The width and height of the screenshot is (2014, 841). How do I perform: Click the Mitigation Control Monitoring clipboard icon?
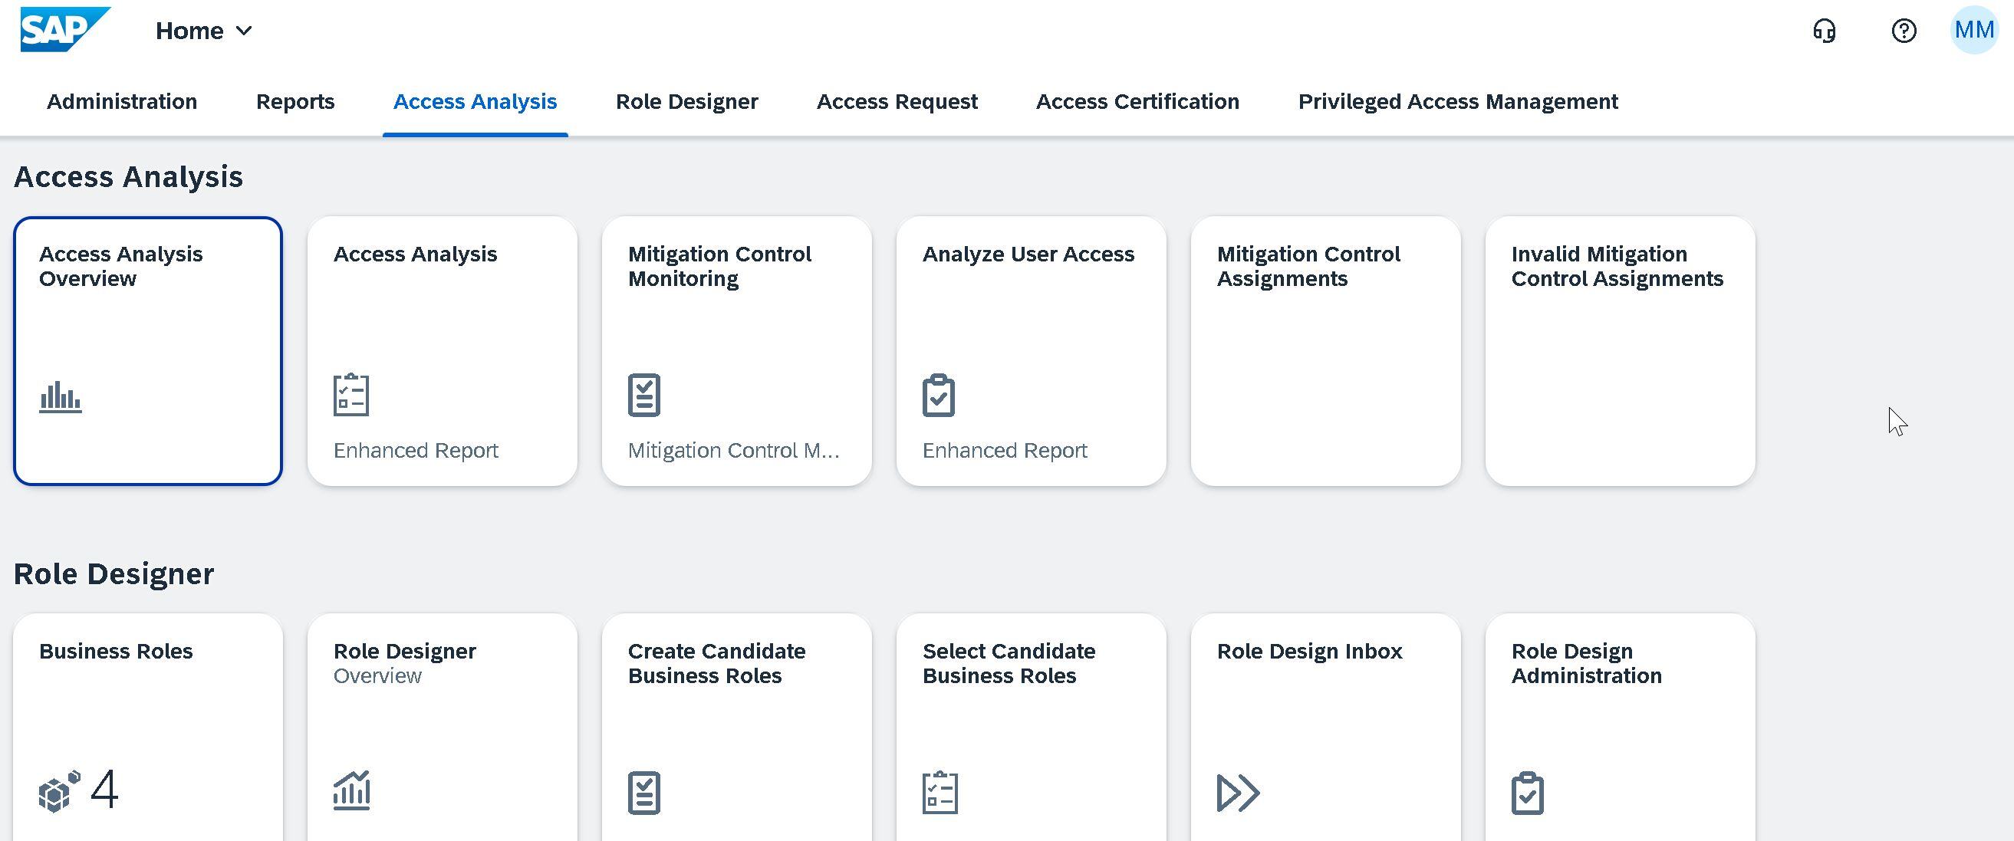pyautogui.click(x=644, y=395)
